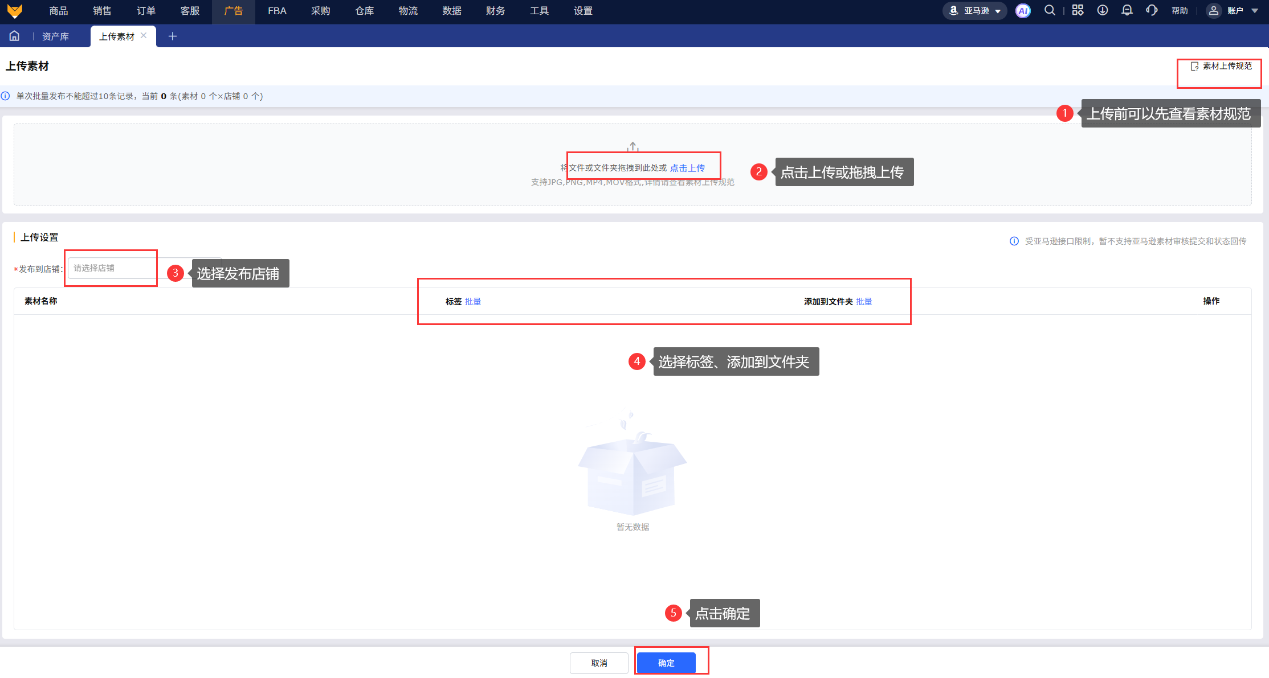Click the 确定 confirm button
Screen dimensions: 1269x678
coord(666,663)
